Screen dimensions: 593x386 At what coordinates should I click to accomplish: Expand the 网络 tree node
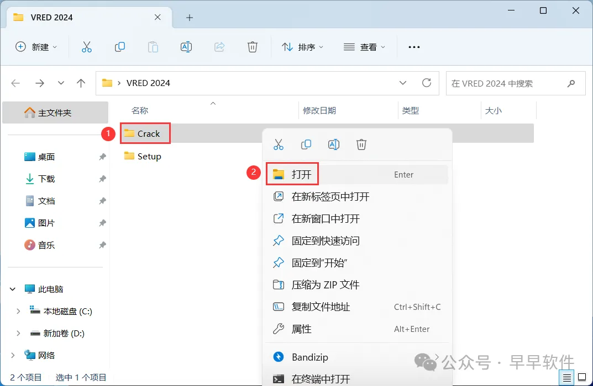pos(13,356)
